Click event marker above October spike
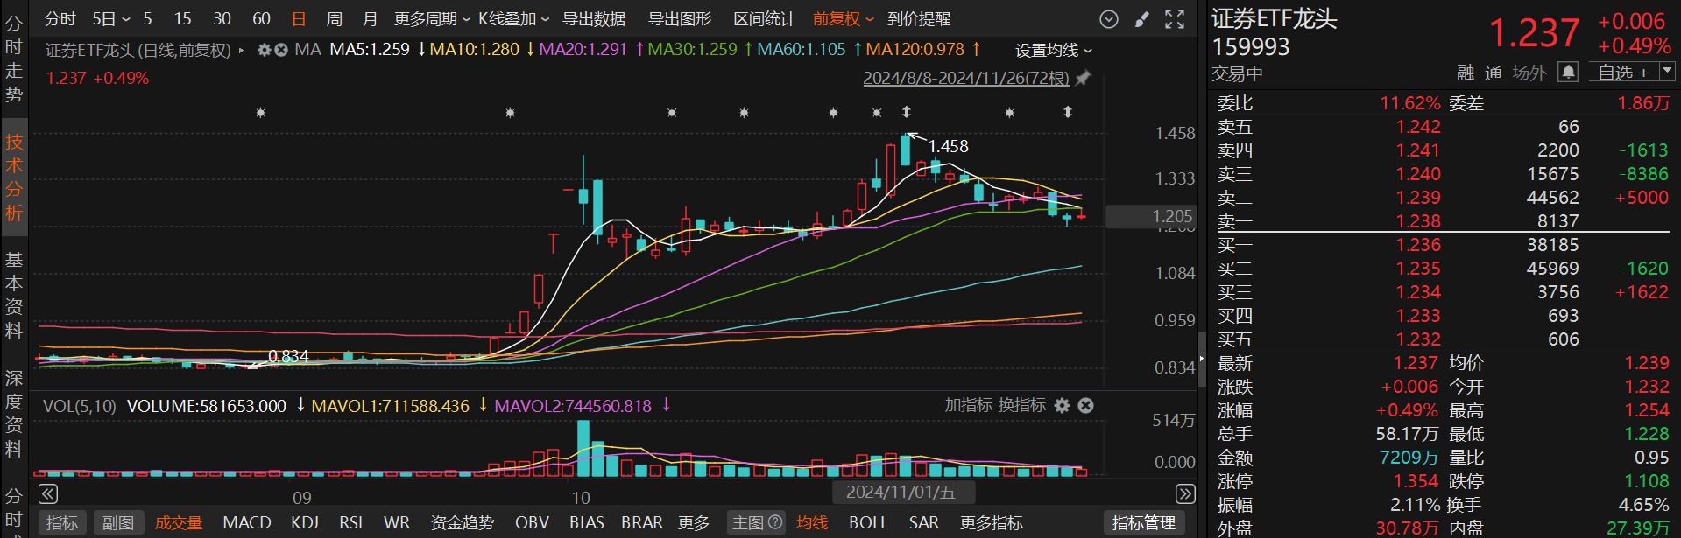 [510, 113]
